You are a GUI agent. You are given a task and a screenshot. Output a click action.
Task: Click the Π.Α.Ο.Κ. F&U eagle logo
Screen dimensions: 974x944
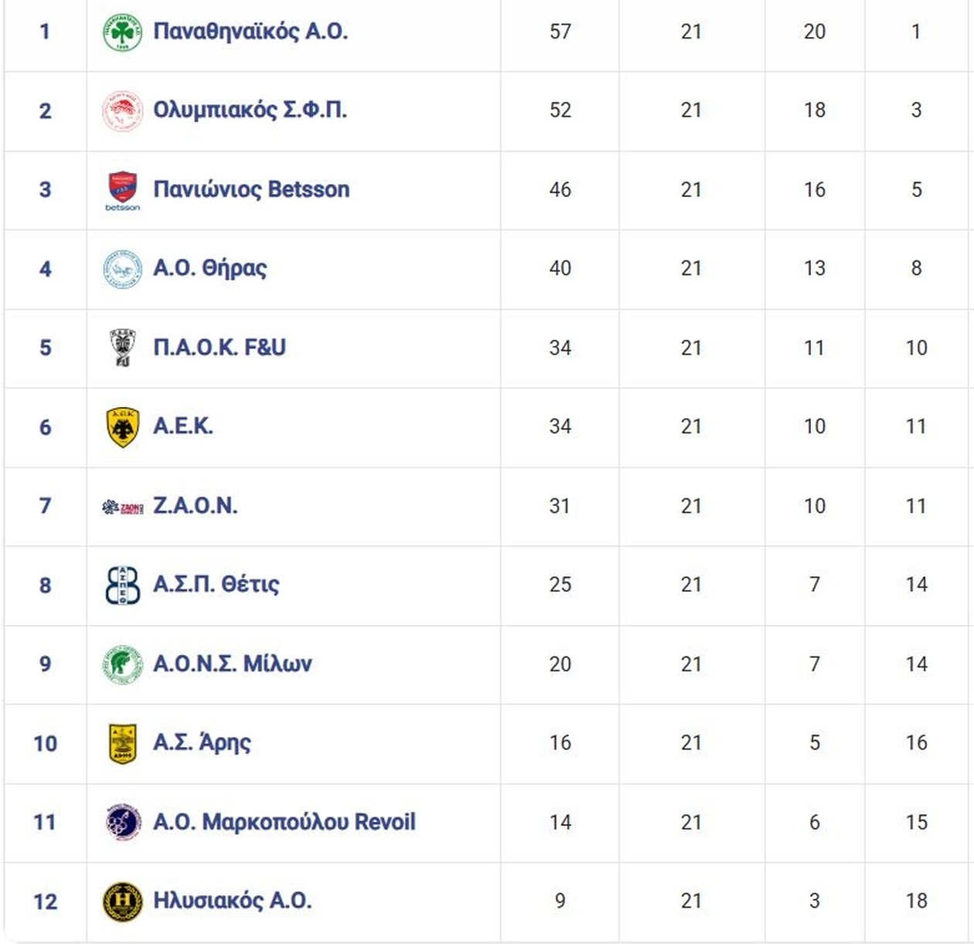click(122, 348)
